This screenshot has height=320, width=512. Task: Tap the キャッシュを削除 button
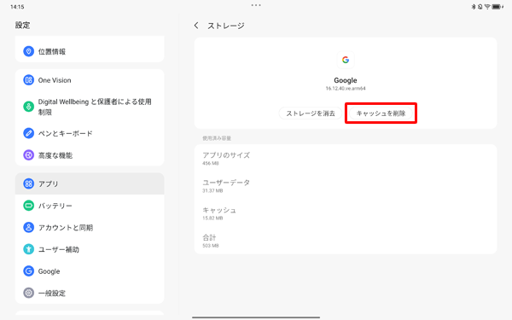(x=381, y=113)
